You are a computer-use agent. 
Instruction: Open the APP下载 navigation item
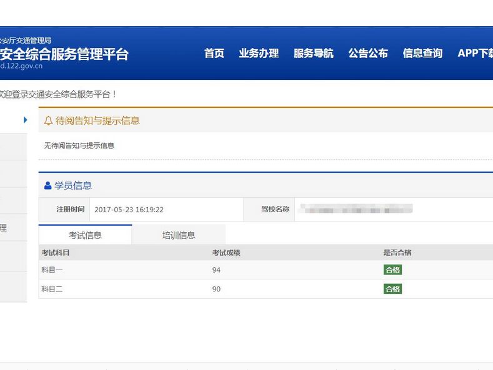click(x=475, y=53)
